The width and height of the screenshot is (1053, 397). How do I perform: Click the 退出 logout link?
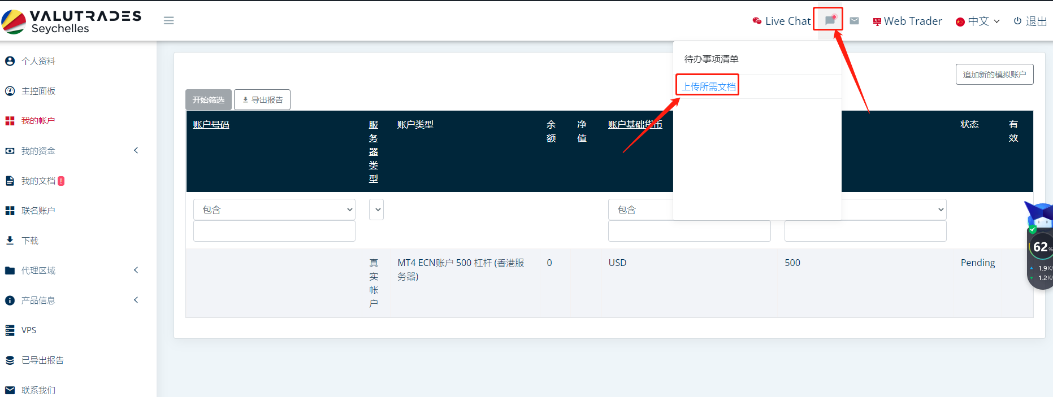(x=1030, y=21)
